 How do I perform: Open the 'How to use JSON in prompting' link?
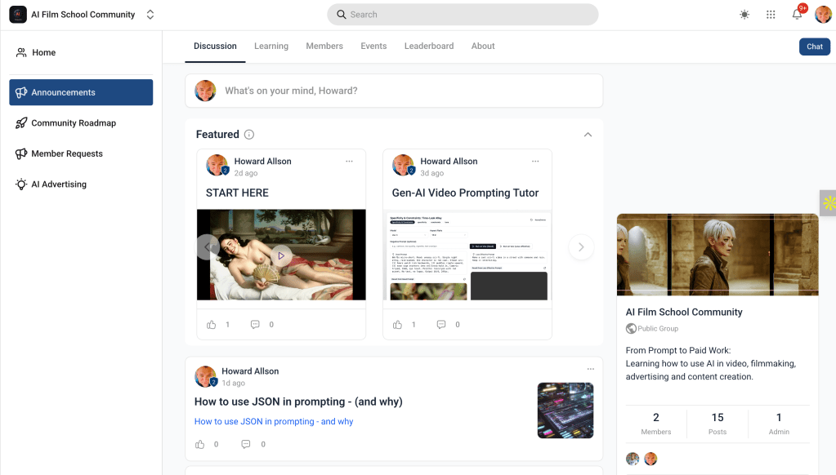click(x=274, y=422)
